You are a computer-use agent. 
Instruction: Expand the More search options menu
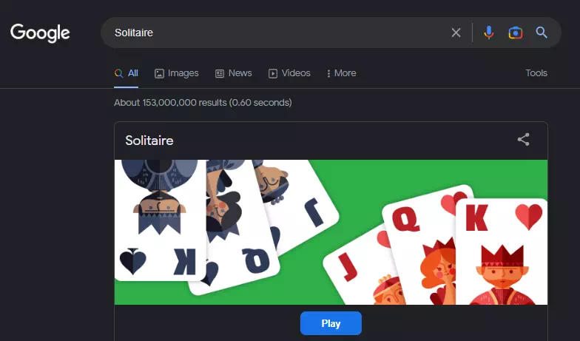[x=342, y=73]
